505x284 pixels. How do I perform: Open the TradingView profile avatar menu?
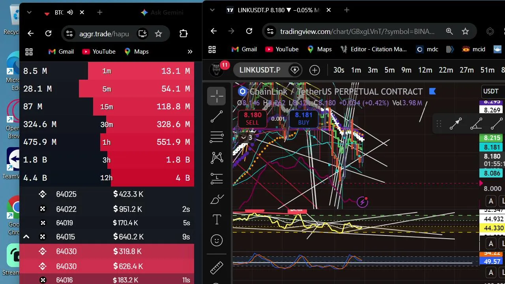[x=216, y=70]
